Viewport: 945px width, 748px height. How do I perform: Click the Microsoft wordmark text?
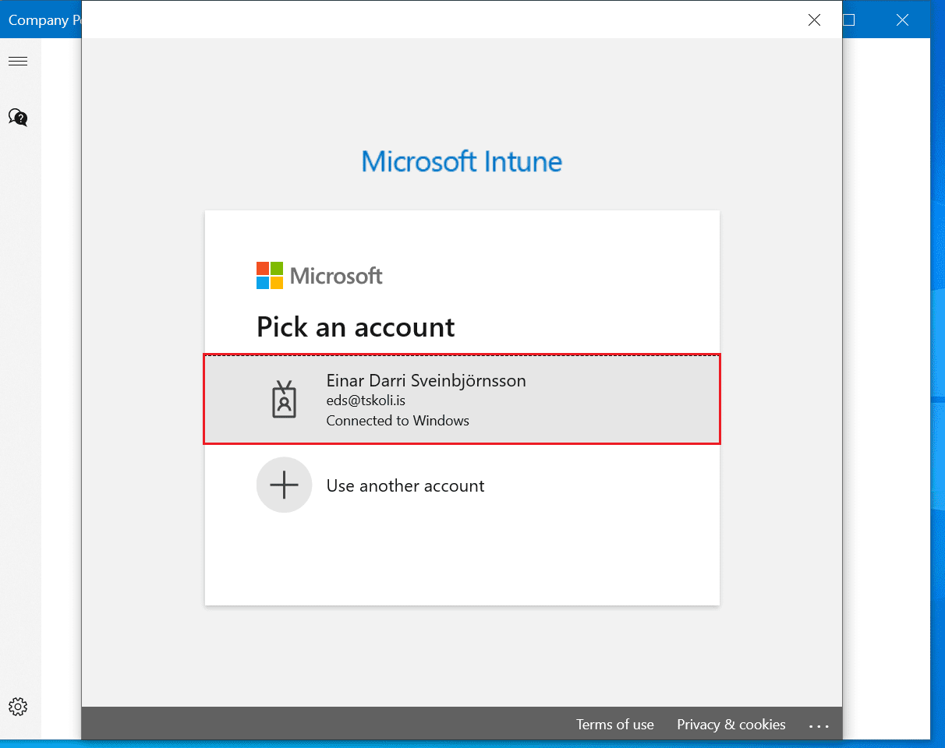[336, 276]
